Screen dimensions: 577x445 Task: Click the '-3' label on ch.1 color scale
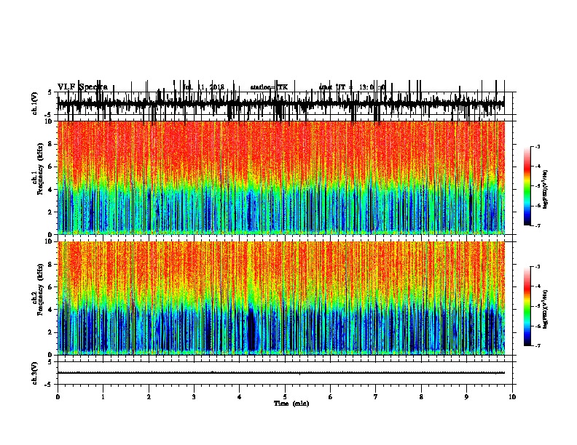537,147
